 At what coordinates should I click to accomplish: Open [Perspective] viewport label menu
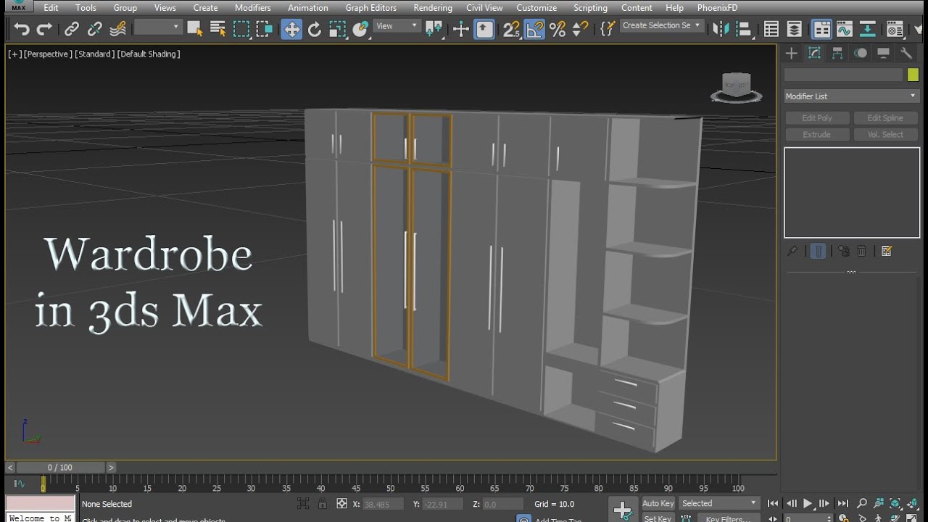[48, 54]
